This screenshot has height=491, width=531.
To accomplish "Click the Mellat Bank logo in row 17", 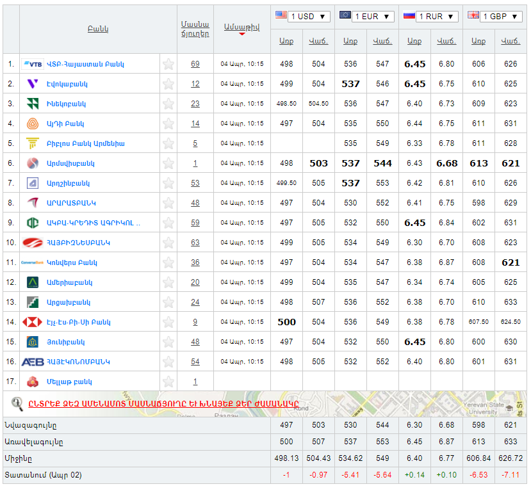I will point(33,382).
